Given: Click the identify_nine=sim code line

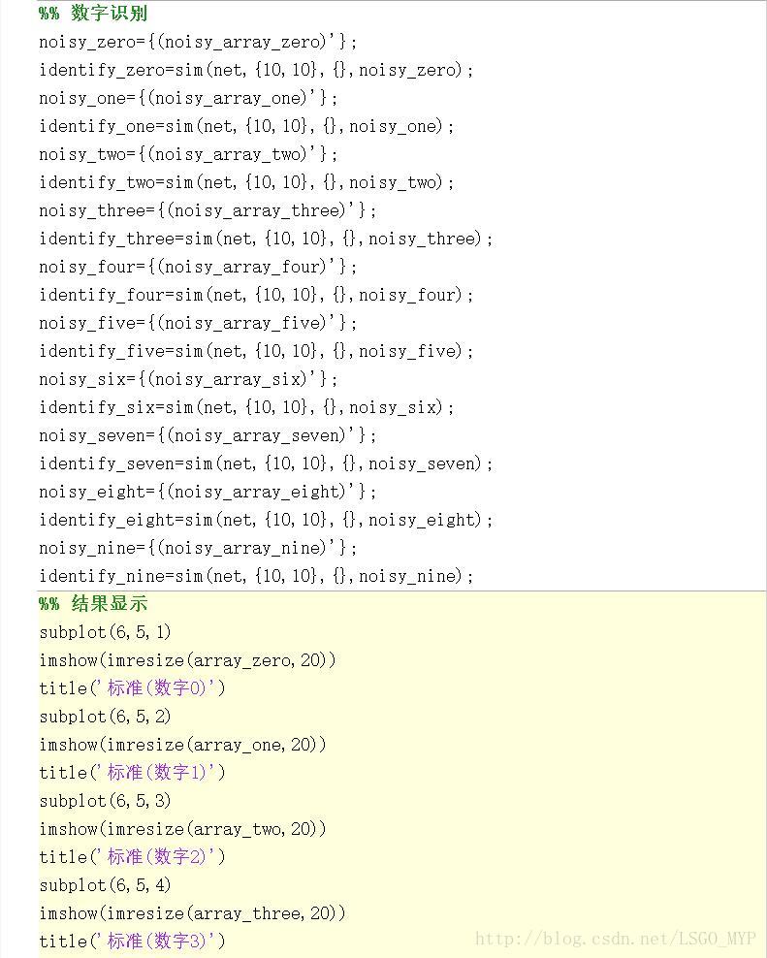Looking at the screenshot, I should 256,576.
